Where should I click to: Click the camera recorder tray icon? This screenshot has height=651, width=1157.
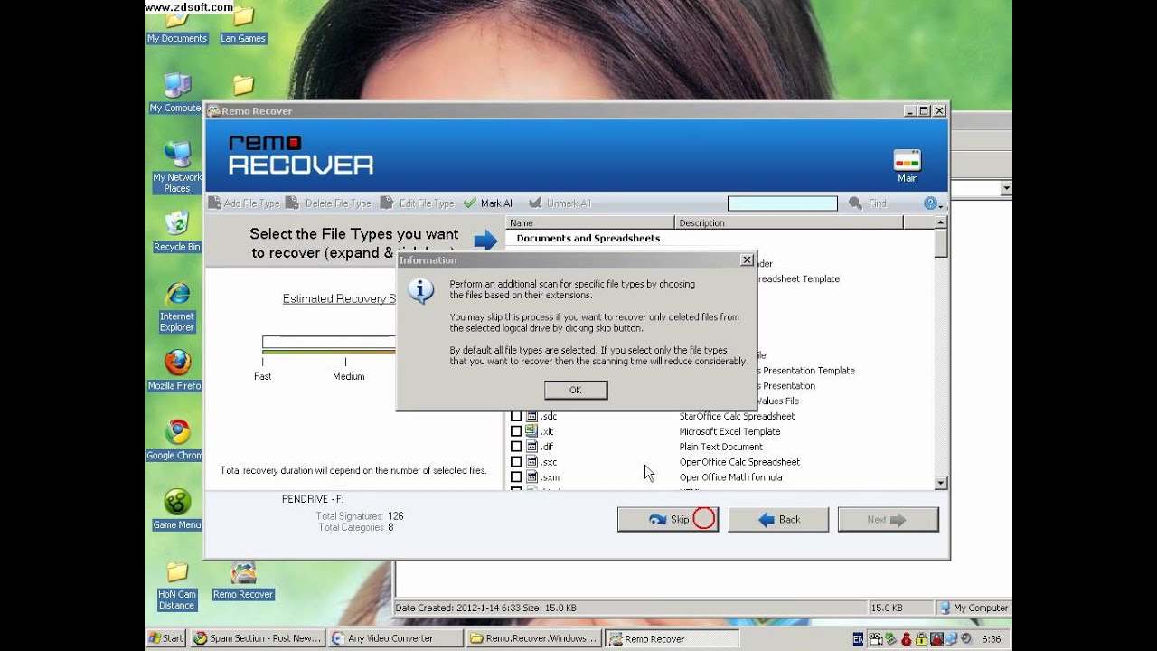875,639
